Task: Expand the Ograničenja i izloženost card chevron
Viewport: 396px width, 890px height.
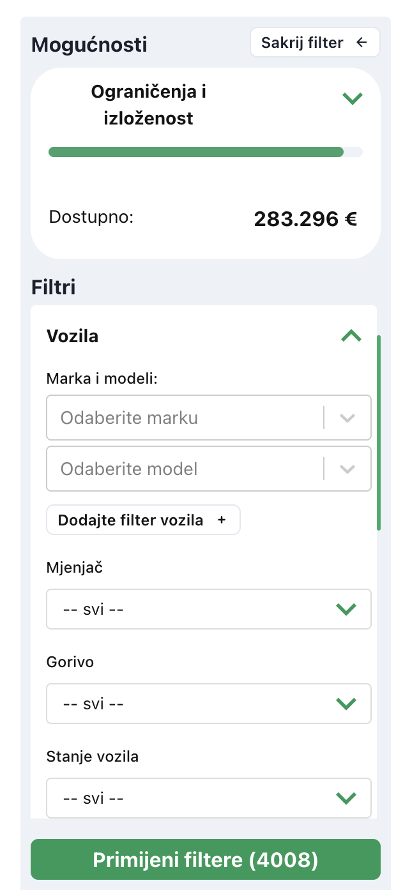Action: pyautogui.click(x=352, y=98)
